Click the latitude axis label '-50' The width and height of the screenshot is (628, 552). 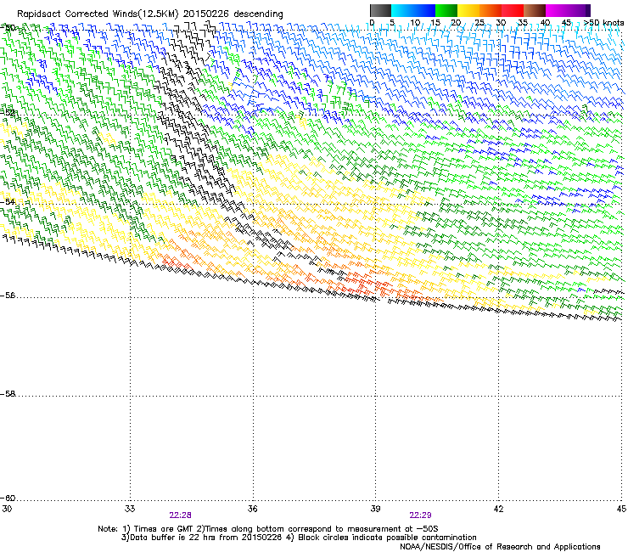point(8,28)
